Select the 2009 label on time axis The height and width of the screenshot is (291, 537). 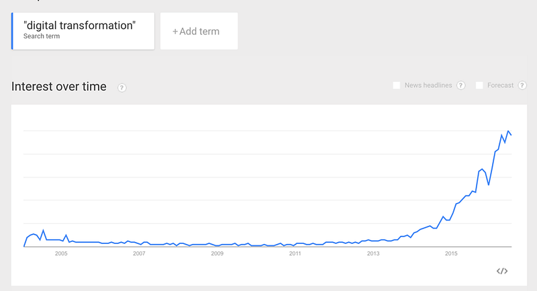217,253
